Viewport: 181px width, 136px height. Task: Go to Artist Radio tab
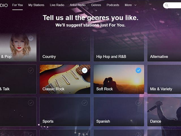click(77, 5)
